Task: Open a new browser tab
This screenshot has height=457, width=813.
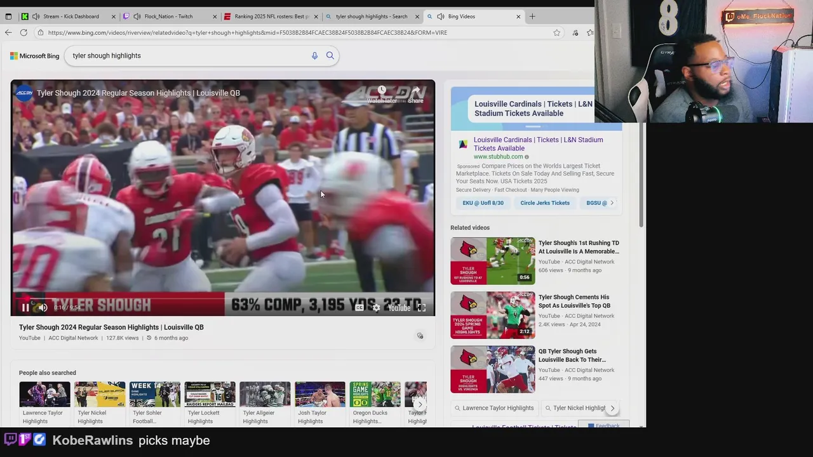Action: coord(532,17)
